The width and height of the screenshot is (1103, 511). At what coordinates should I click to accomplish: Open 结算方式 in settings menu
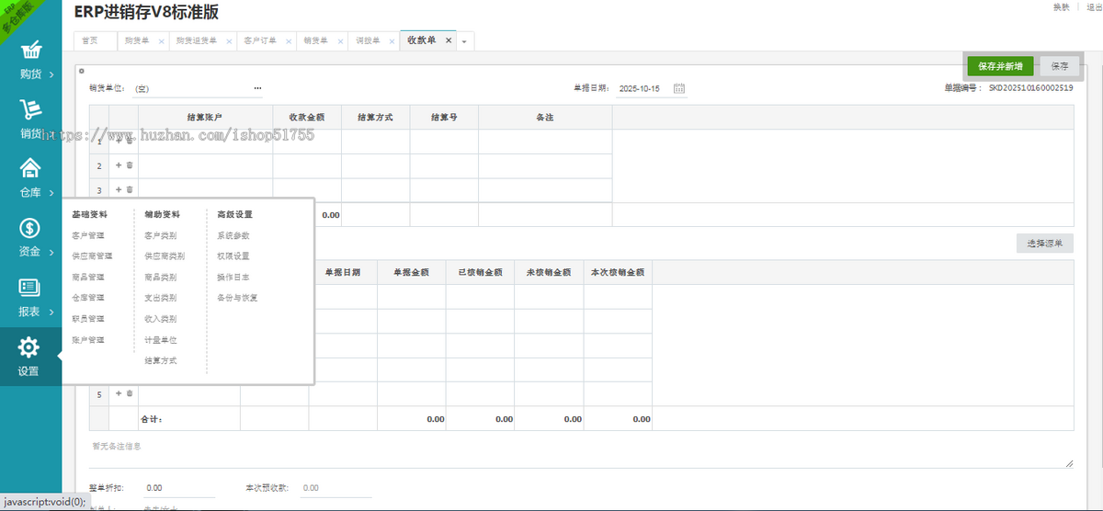(160, 361)
